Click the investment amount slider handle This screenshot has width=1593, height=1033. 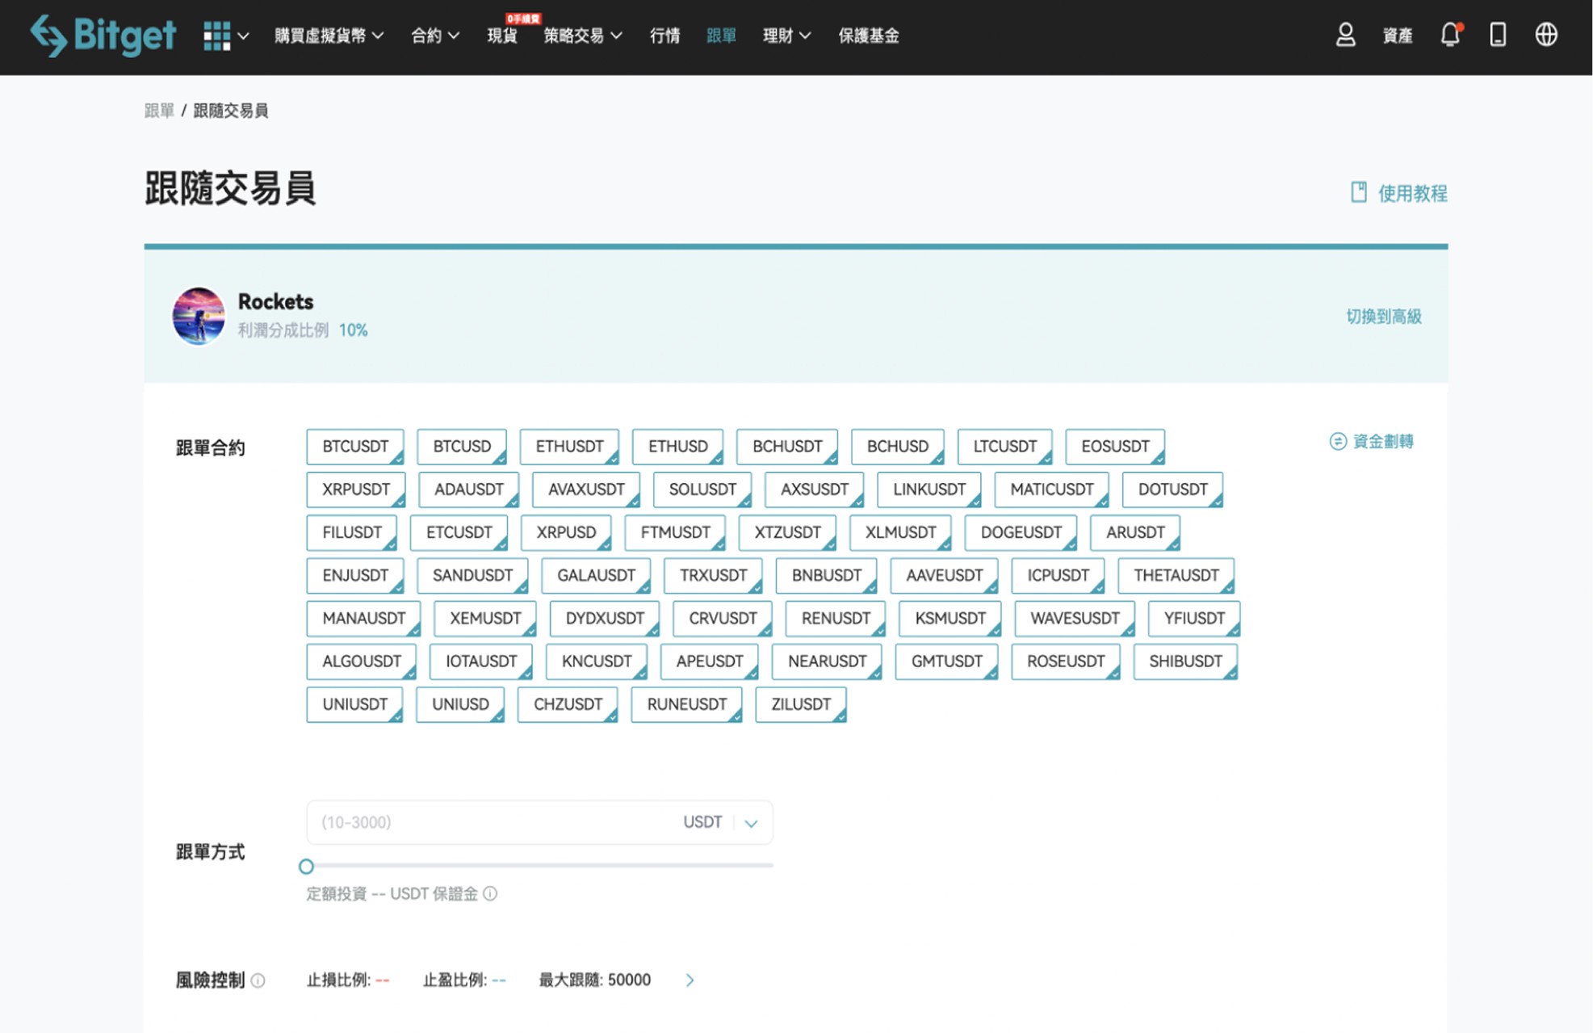point(306,867)
